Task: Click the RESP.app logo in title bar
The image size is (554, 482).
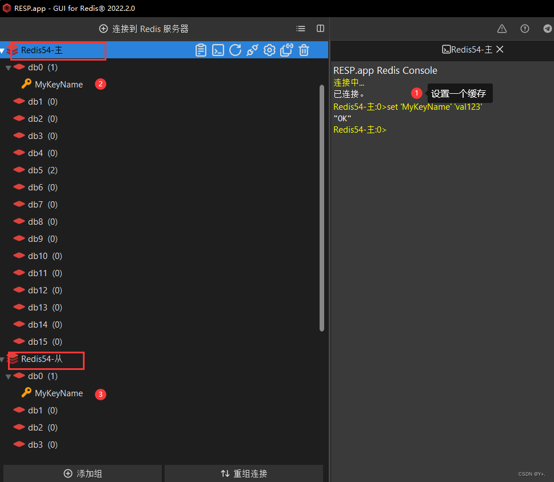Action: click(7, 8)
